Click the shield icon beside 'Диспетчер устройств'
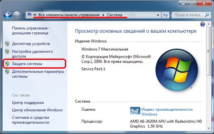 pyautogui.click(x=7, y=44)
